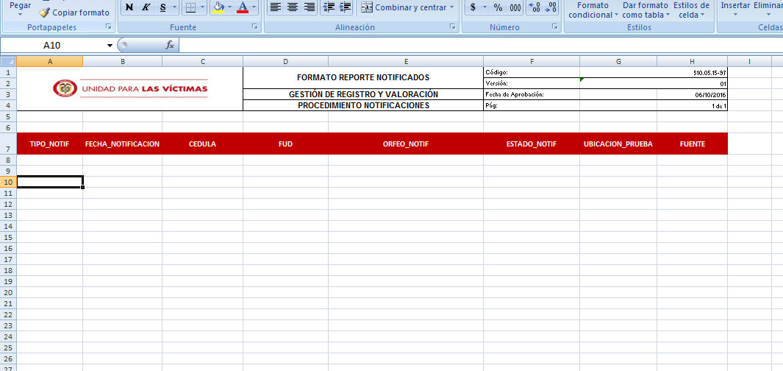This screenshot has width=783, height=371.
Task: Open the Formato condicional menu
Action: (593, 10)
